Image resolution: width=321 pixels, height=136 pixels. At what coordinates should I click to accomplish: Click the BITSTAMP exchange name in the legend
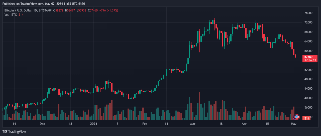pos(45,10)
